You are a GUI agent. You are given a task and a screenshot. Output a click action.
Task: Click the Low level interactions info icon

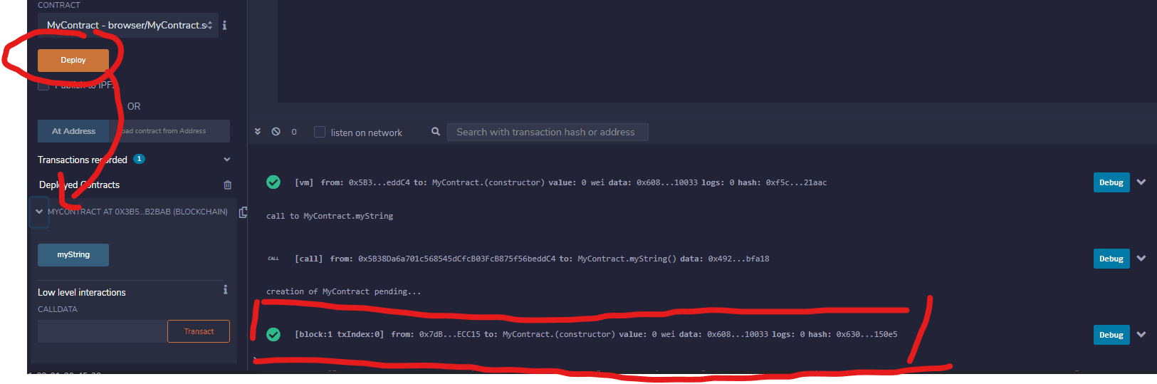[225, 289]
